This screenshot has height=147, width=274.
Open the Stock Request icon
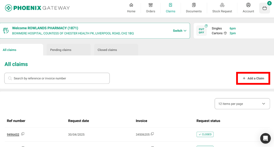(222, 5)
